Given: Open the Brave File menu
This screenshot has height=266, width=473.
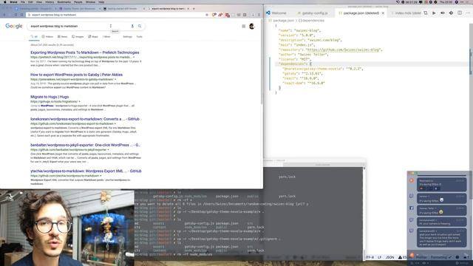Looking at the screenshot, I should pyautogui.click(x=23, y=2).
